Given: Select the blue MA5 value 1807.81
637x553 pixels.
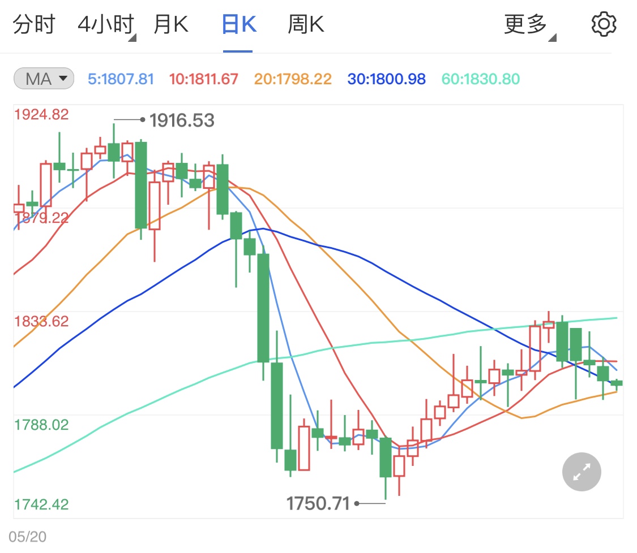Looking at the screenshot, I should tap(121, 79).
